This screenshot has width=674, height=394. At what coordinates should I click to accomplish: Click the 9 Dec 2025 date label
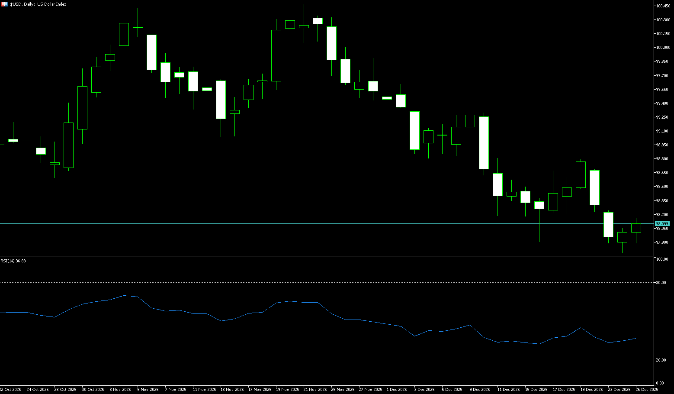click(479, 390)
